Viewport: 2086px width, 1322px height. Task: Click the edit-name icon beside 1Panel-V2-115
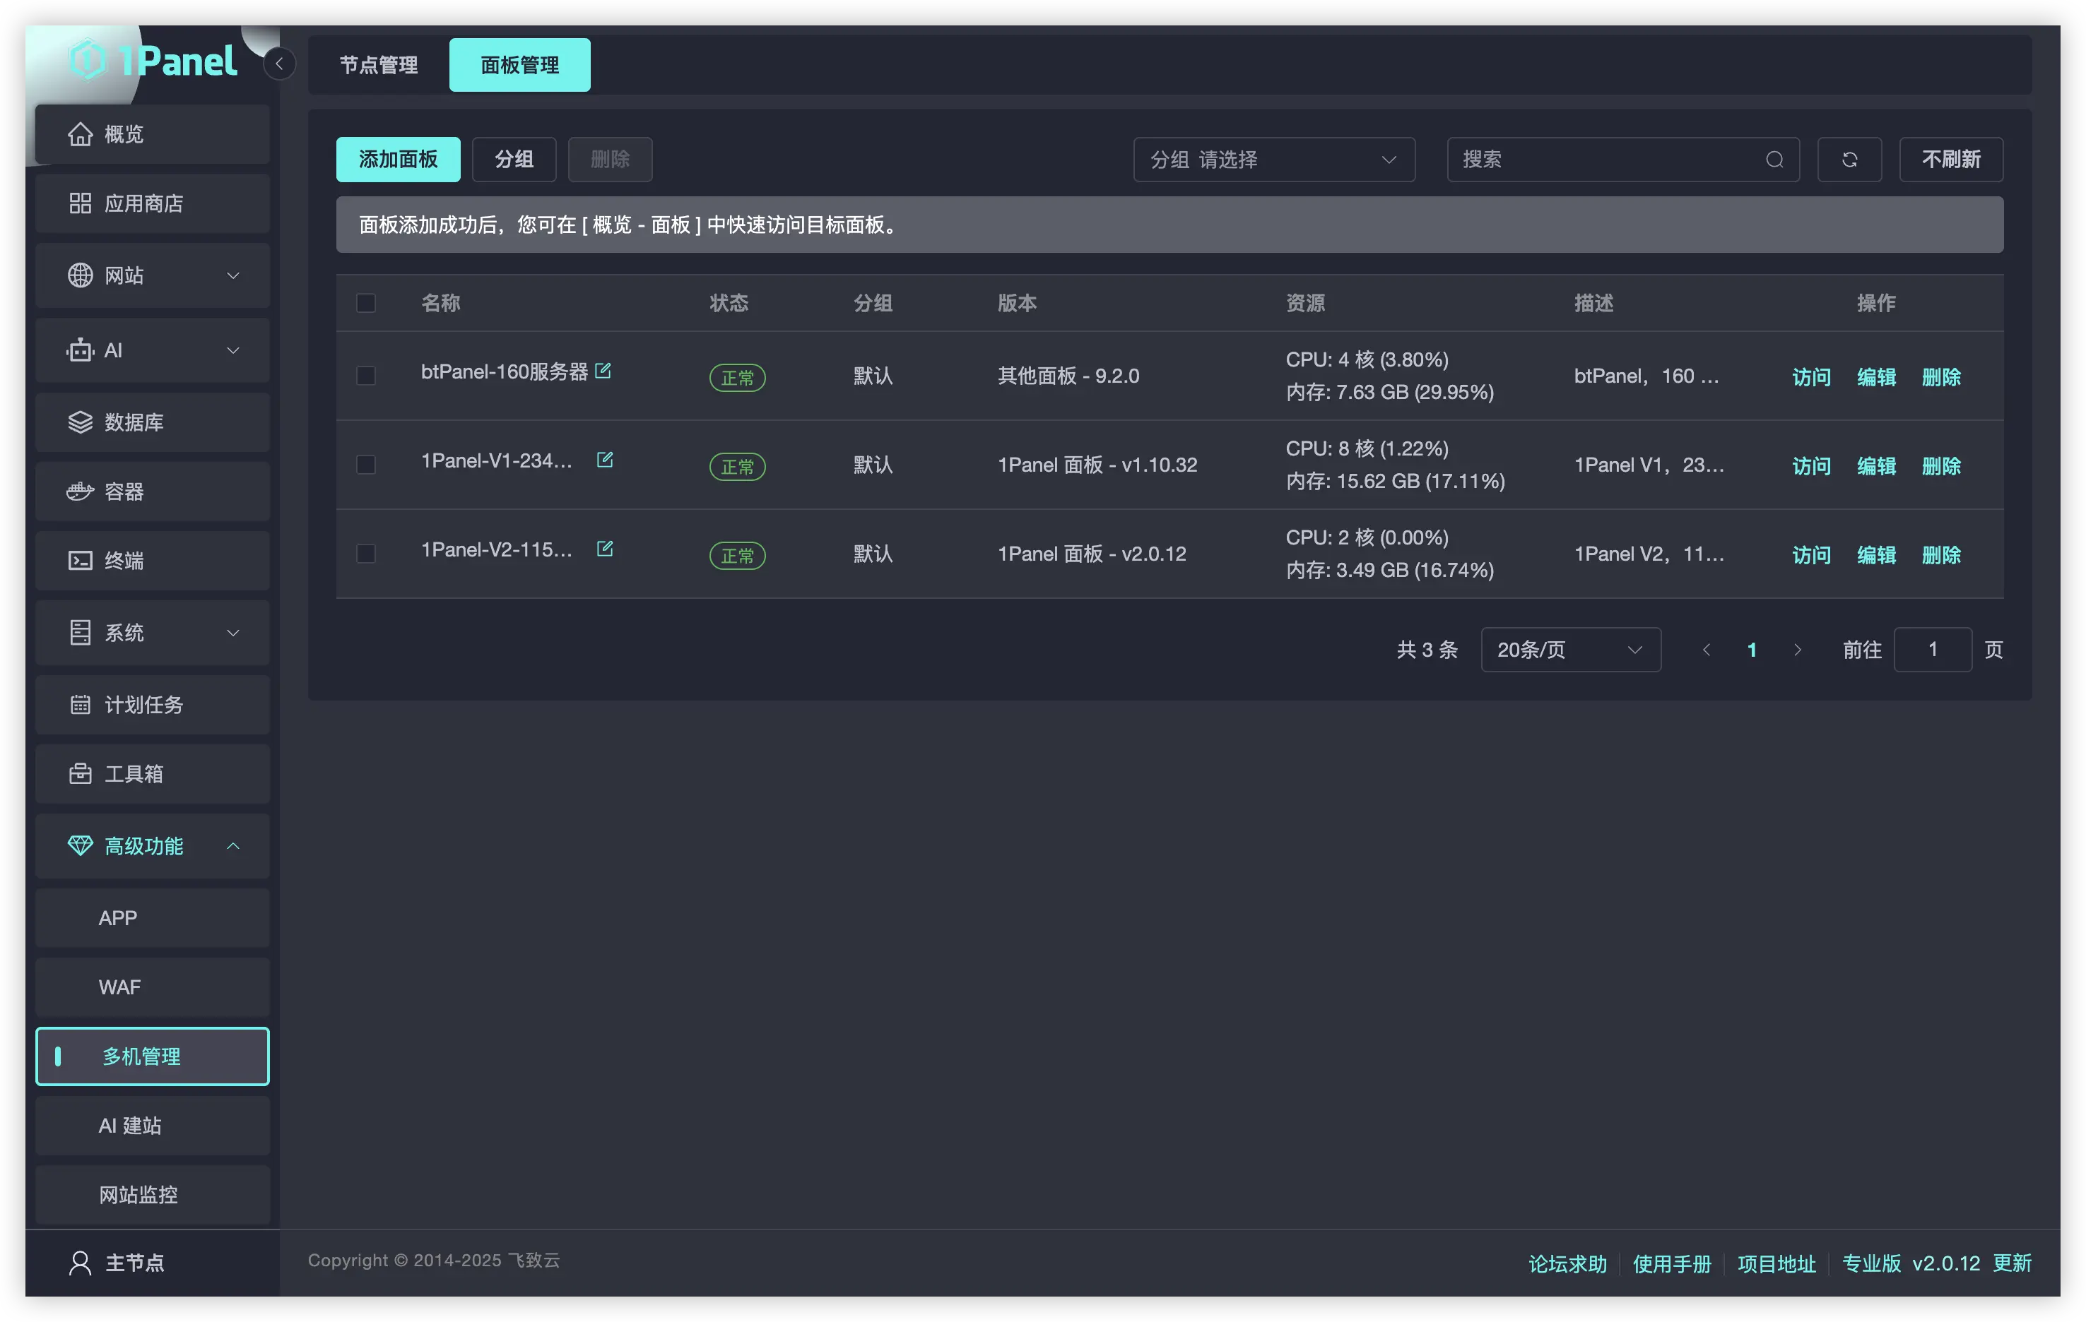click(605, 549)
